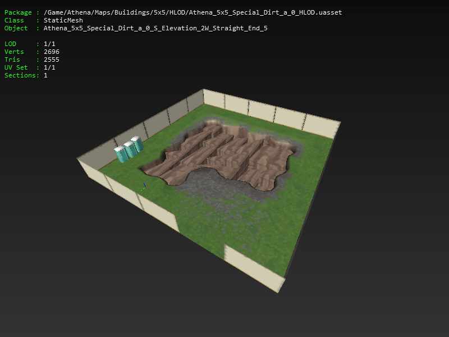Click the green Verts label
Image resolution: width=449 pixels, height=337 pixels.
click(x=14, y=52)
